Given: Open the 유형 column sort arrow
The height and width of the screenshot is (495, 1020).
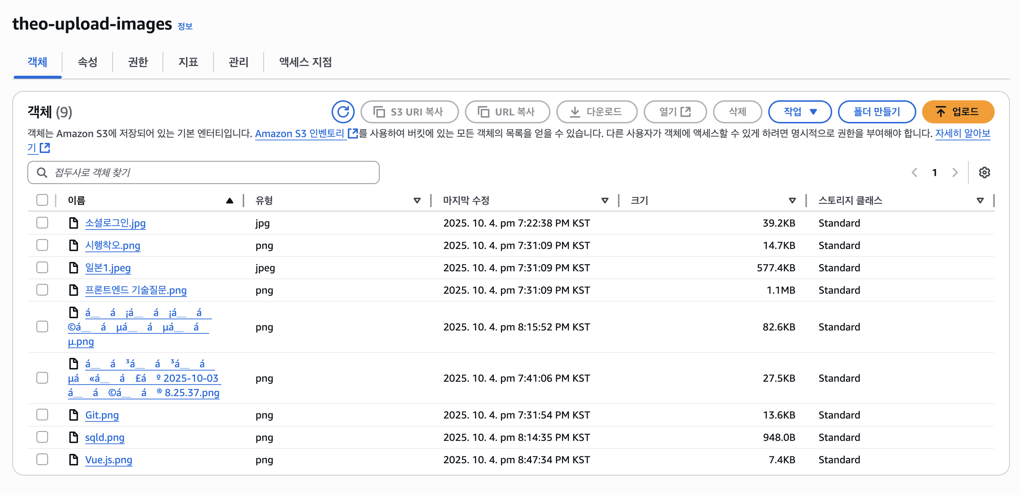Looking at the screenshot, I should coord(416,201).
